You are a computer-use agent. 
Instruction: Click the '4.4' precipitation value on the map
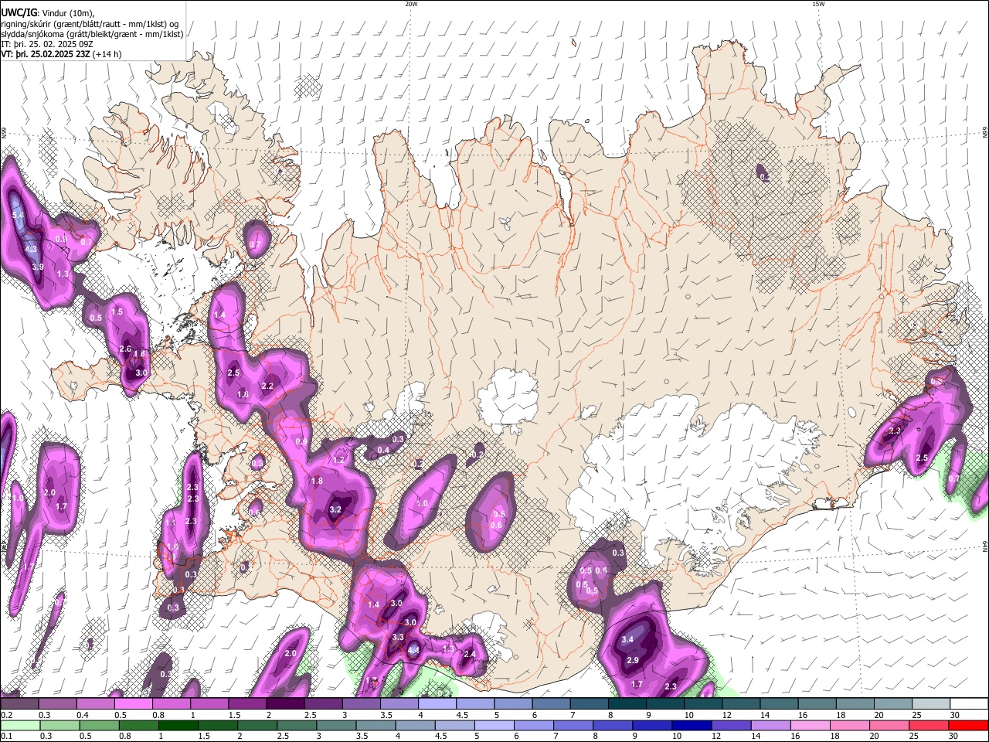coord(413,651)
